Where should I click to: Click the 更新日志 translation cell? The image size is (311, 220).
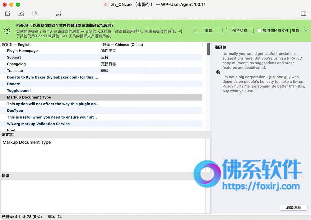pos(109,64)
